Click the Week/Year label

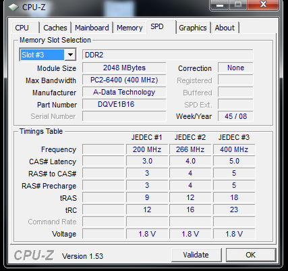pos(194,116)
